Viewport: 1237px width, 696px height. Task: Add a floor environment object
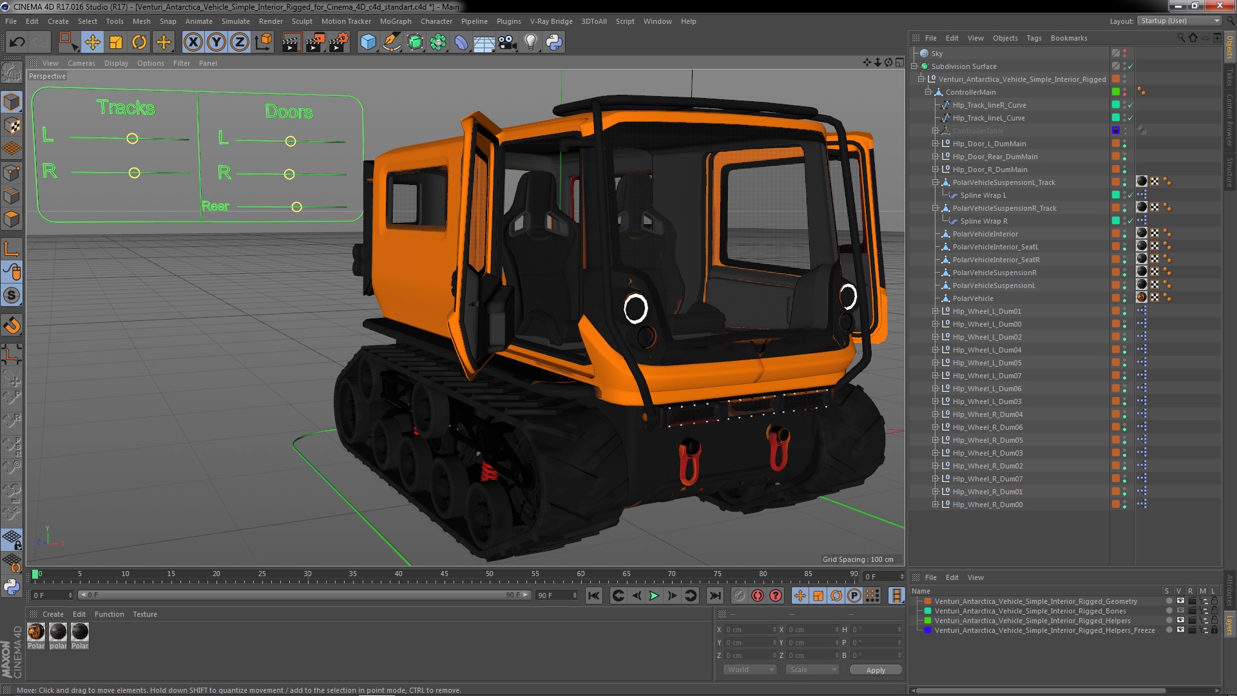(484, 43)
